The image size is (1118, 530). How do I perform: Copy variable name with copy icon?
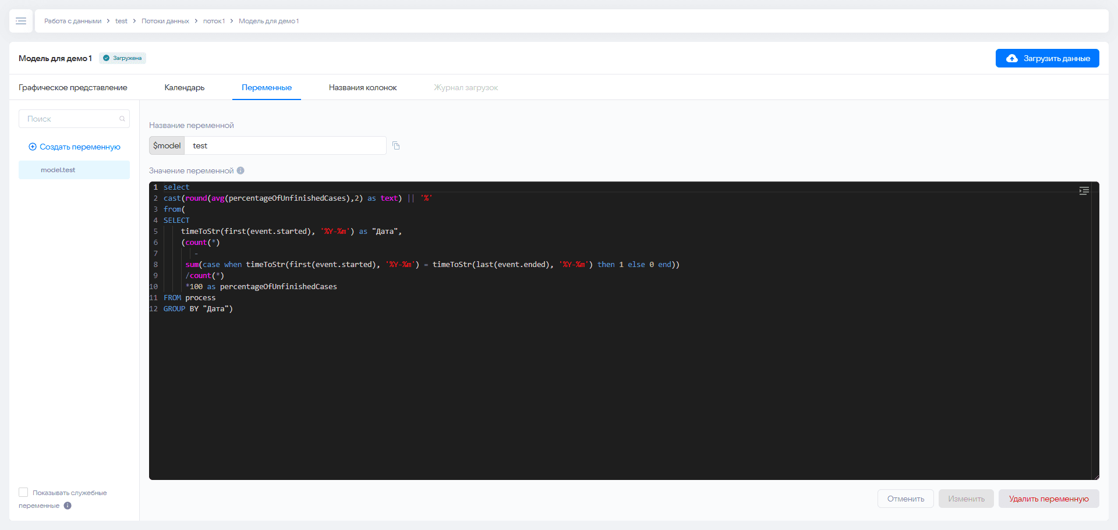point(396,145)
